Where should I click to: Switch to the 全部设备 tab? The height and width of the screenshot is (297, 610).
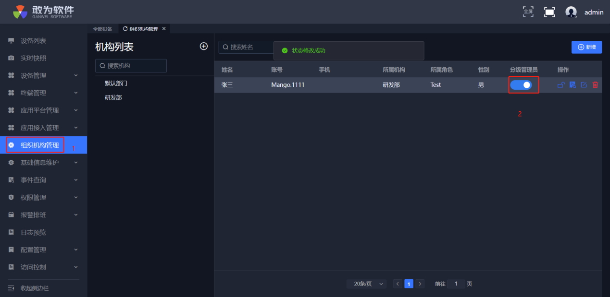[102, 29]
